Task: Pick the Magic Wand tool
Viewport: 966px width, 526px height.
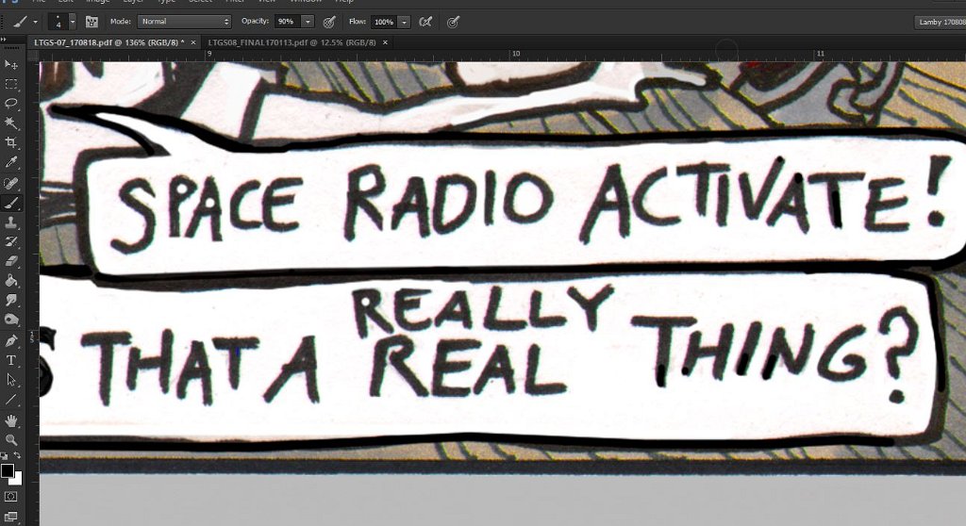Action: 11,123
